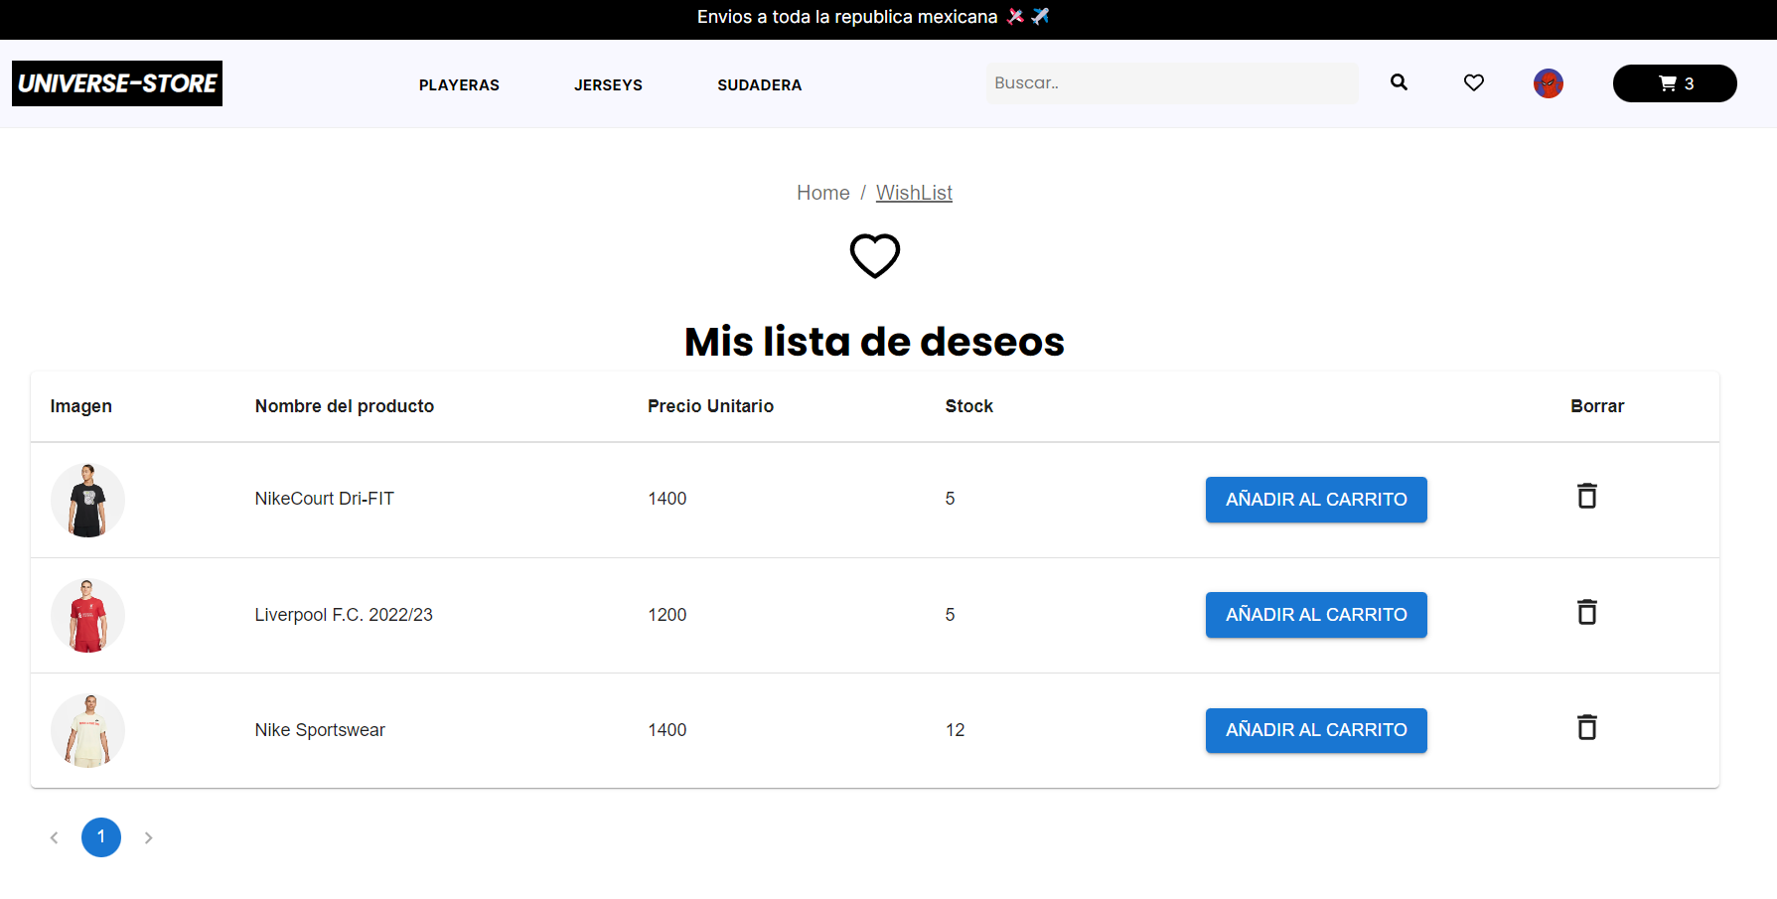The height and width of the screenshot is (899, 1777).
Task: Click price 1200 in Liverpool row
Action: tap(667, 615)
